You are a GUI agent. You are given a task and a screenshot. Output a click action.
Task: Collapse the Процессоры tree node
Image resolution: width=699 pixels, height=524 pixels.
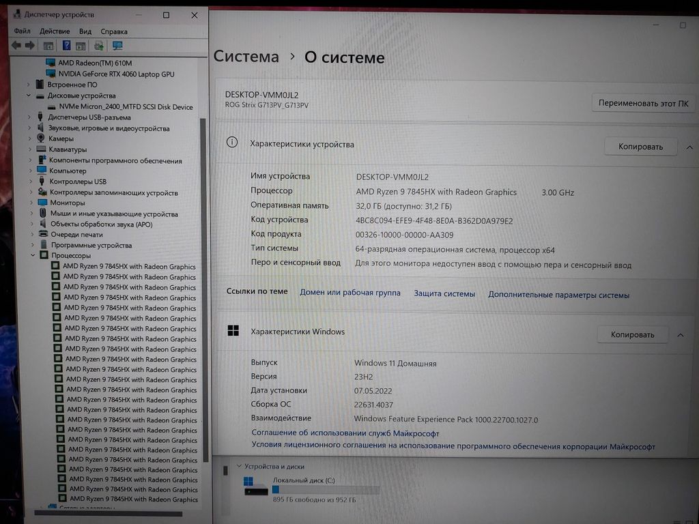[x=32, y=255]
